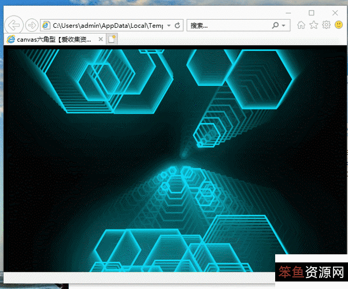Open a new tab

(112, 39)
